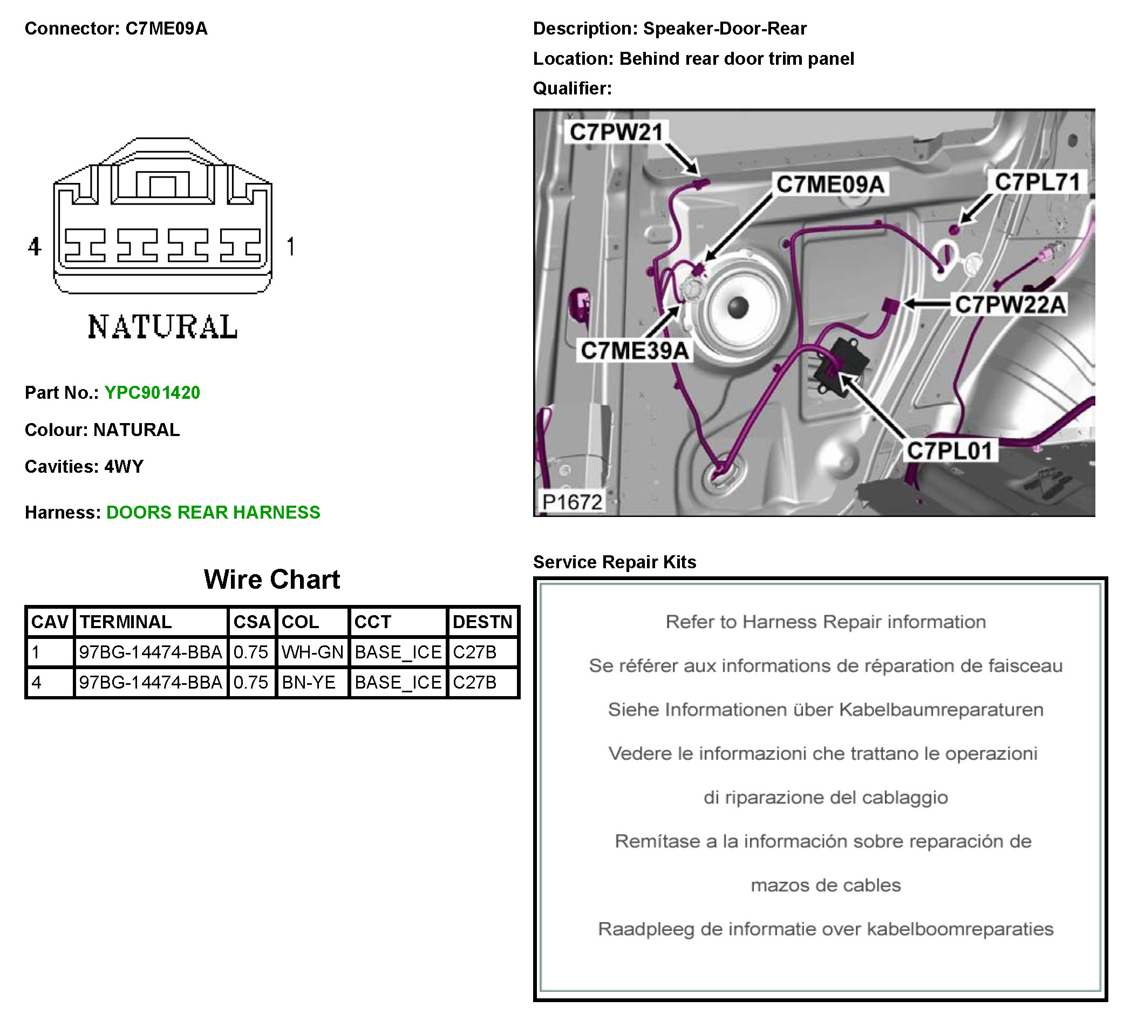
Task: Select the C7PW22A connector label
Action: (1010, 304)
